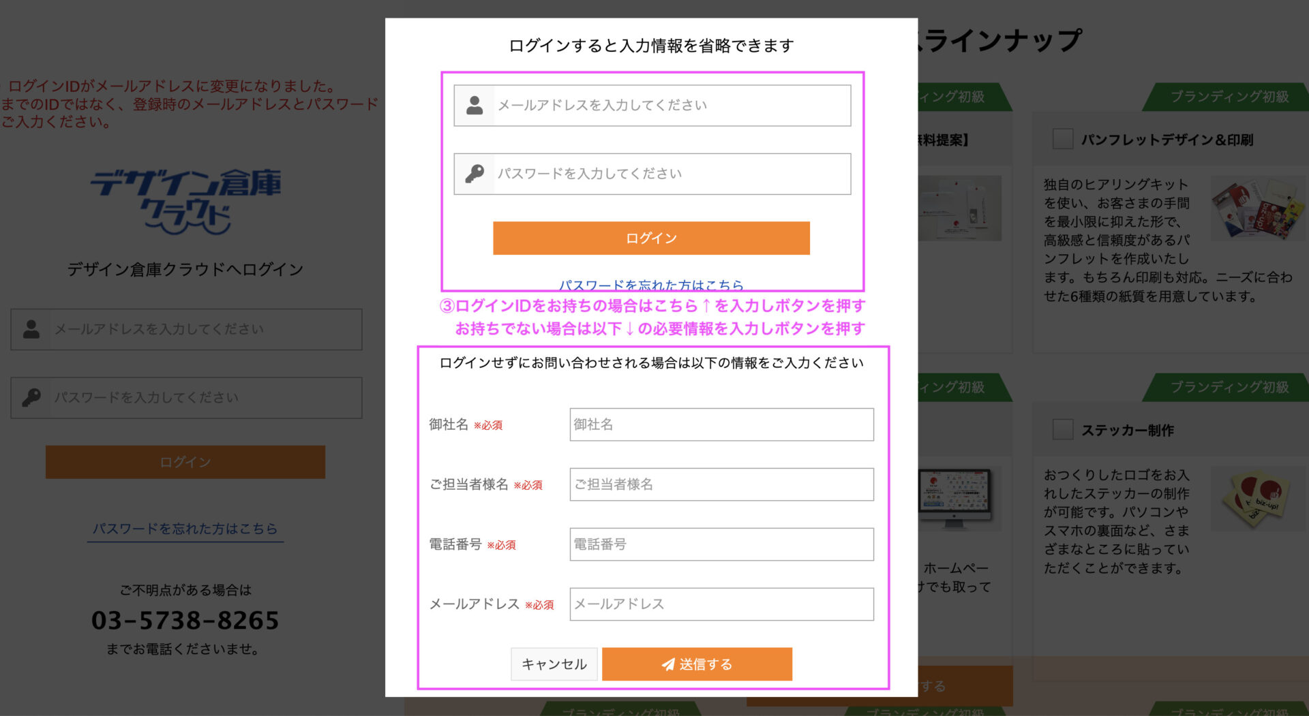The height and width of the screenshot is (716, 1309).
Task: Click the 電話番号 text field
Action: pos(721,544)
